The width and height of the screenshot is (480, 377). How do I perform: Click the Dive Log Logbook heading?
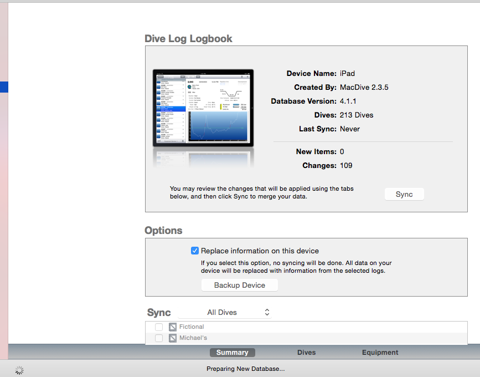point(188,39)
